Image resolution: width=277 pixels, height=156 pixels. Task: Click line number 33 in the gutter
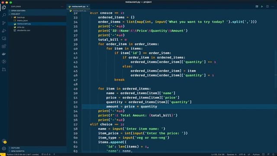click(x=75, y=17)
